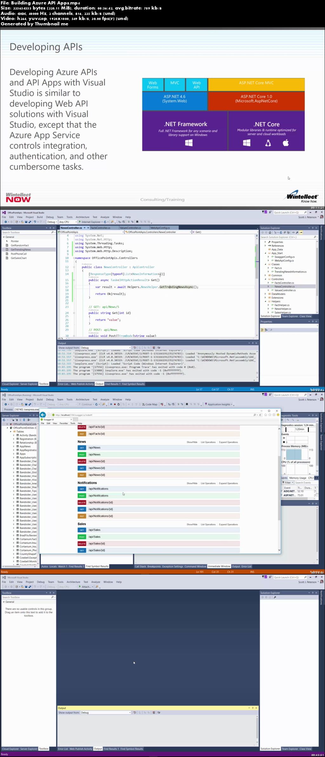Open Architecture menu in code editor window
This screenshot has width=325, height=757.
tap(83, 217)
